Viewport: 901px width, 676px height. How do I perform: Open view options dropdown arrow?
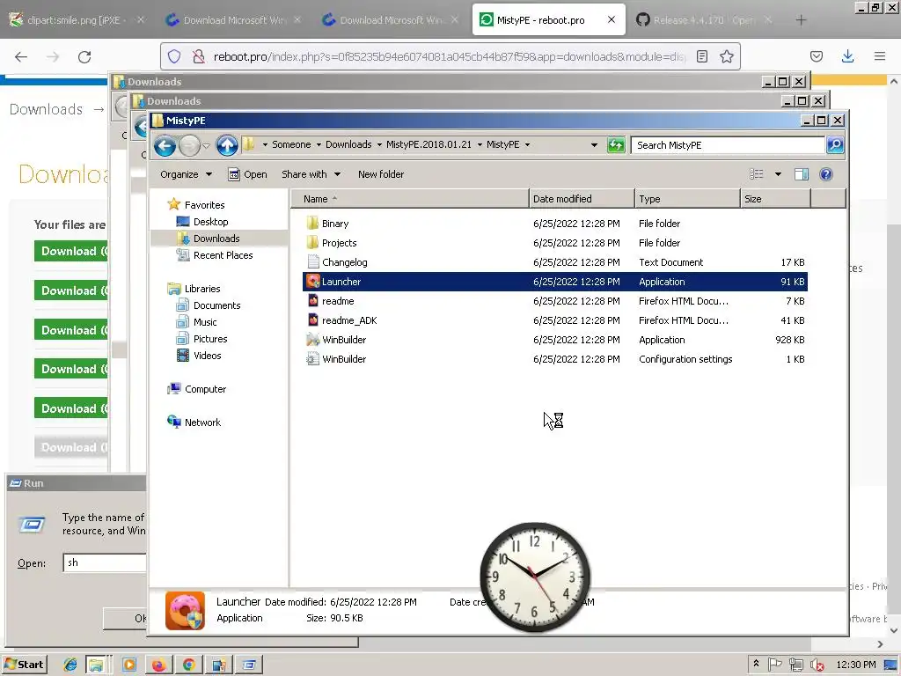pos(778,174)
